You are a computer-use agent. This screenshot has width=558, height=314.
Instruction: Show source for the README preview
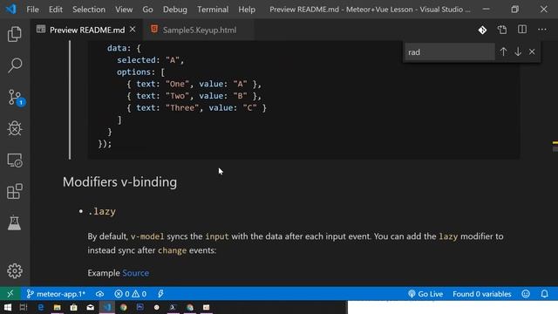(502, 30)
